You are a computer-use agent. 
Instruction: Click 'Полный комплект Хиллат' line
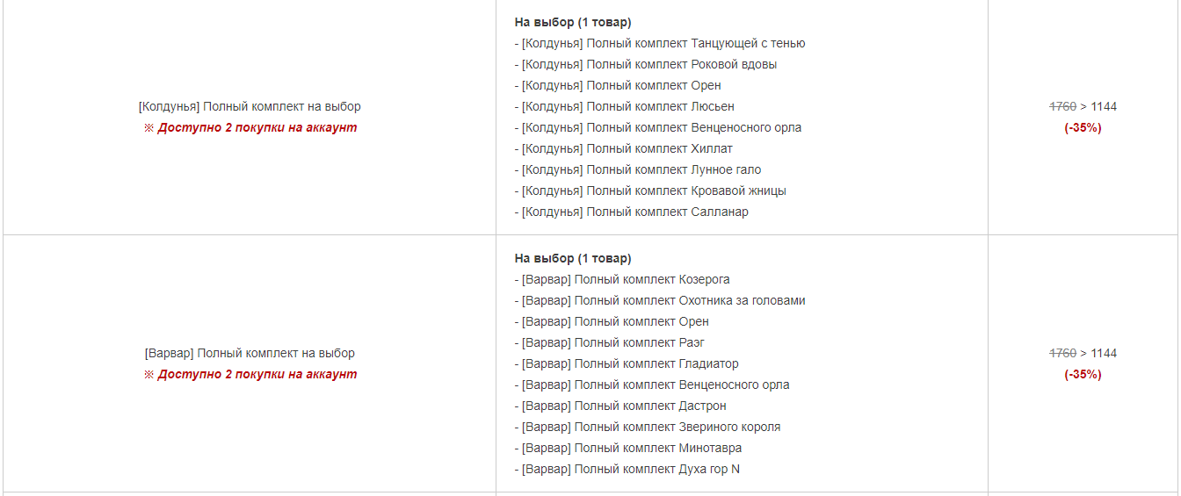click(624, 148)
